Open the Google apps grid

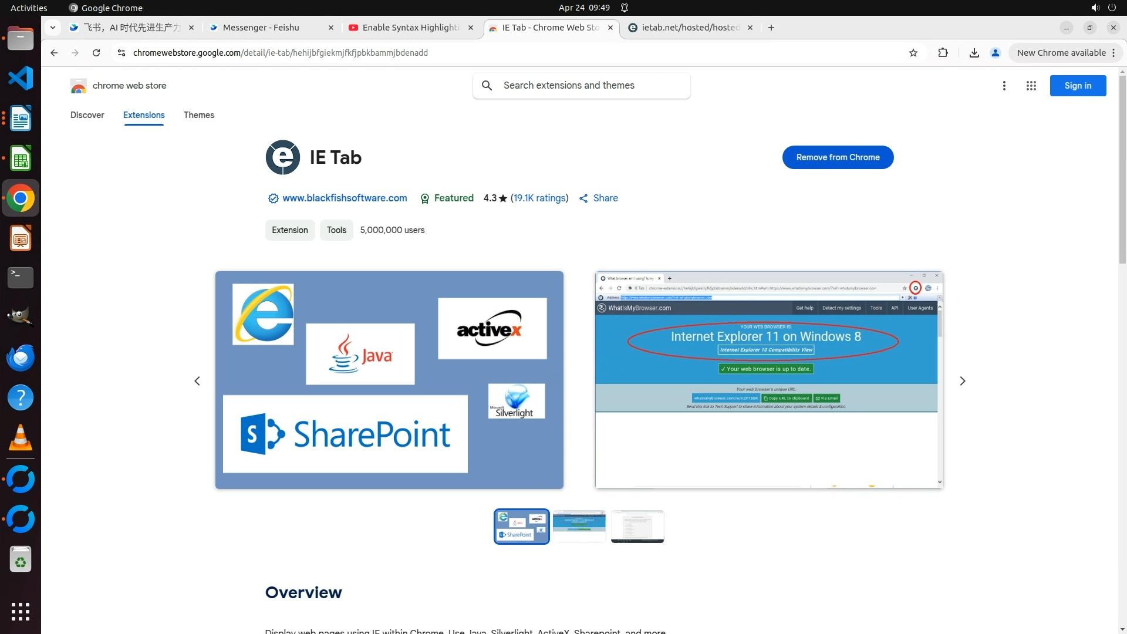pyautogui.click(x=1031, y=86)
